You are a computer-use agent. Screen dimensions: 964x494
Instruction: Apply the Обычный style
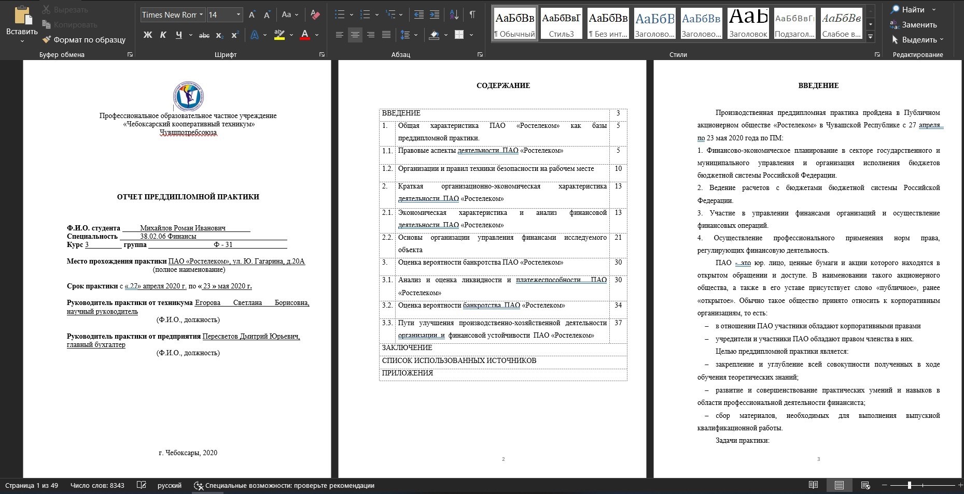point(514,23)
